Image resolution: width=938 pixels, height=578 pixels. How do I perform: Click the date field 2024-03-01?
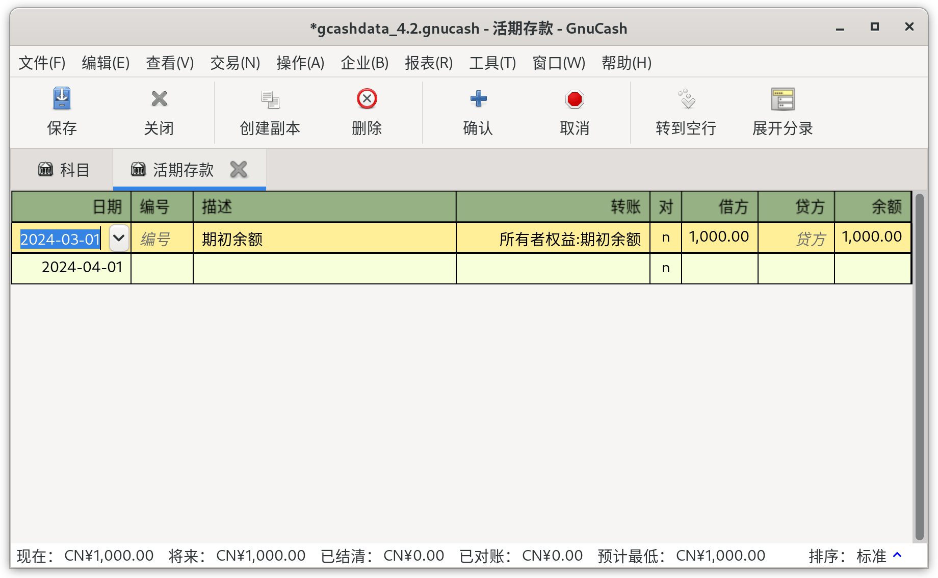point(60,239)
